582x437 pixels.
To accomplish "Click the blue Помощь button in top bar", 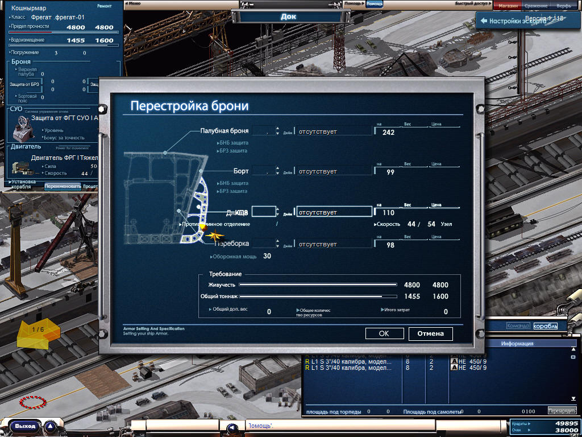I will coord(374,3).
